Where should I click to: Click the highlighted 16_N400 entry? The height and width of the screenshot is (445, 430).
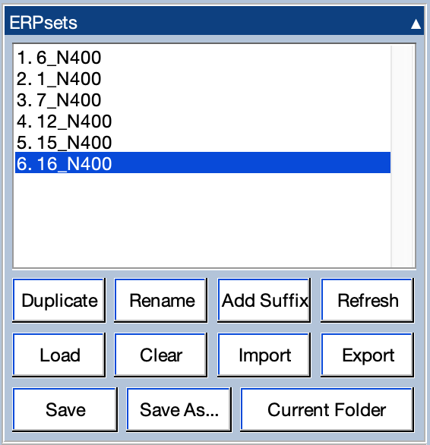pyautogui.click(x=203, y=163)
